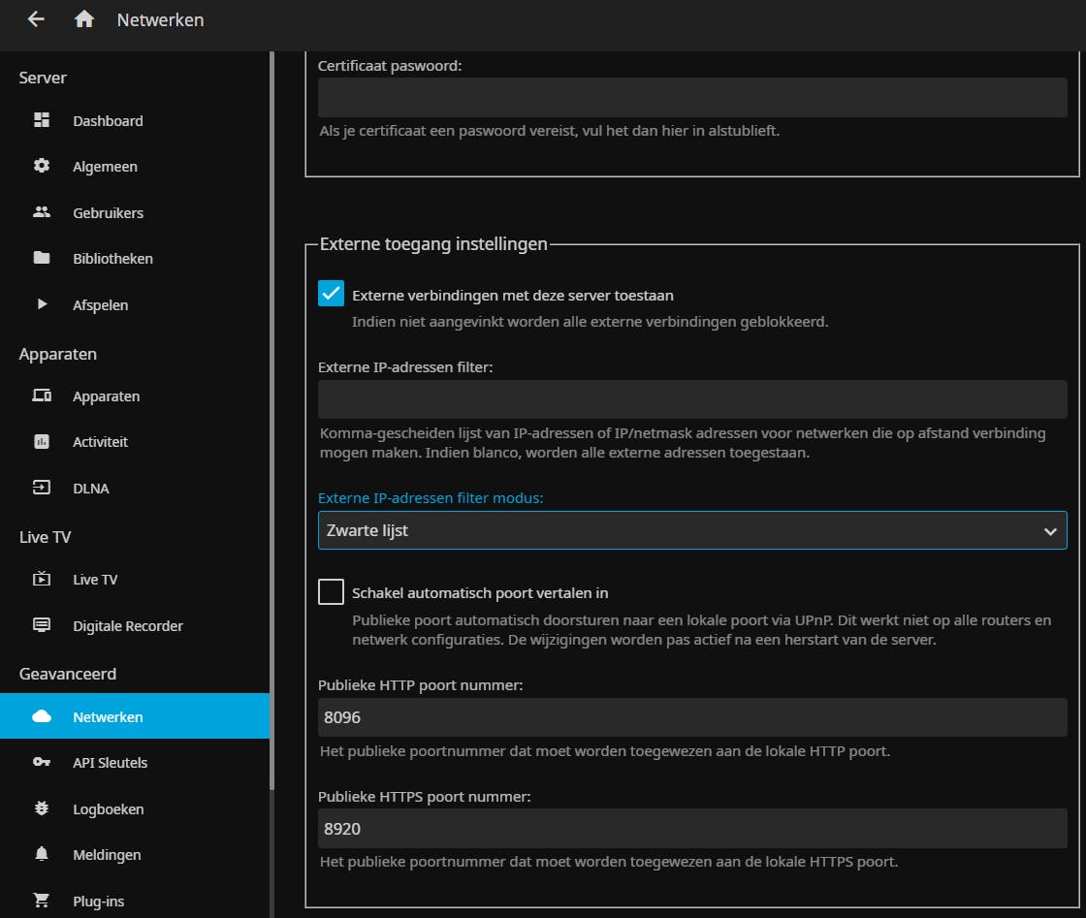Open the Plug-ins page

pyautogui.click(x=98, y=902)
